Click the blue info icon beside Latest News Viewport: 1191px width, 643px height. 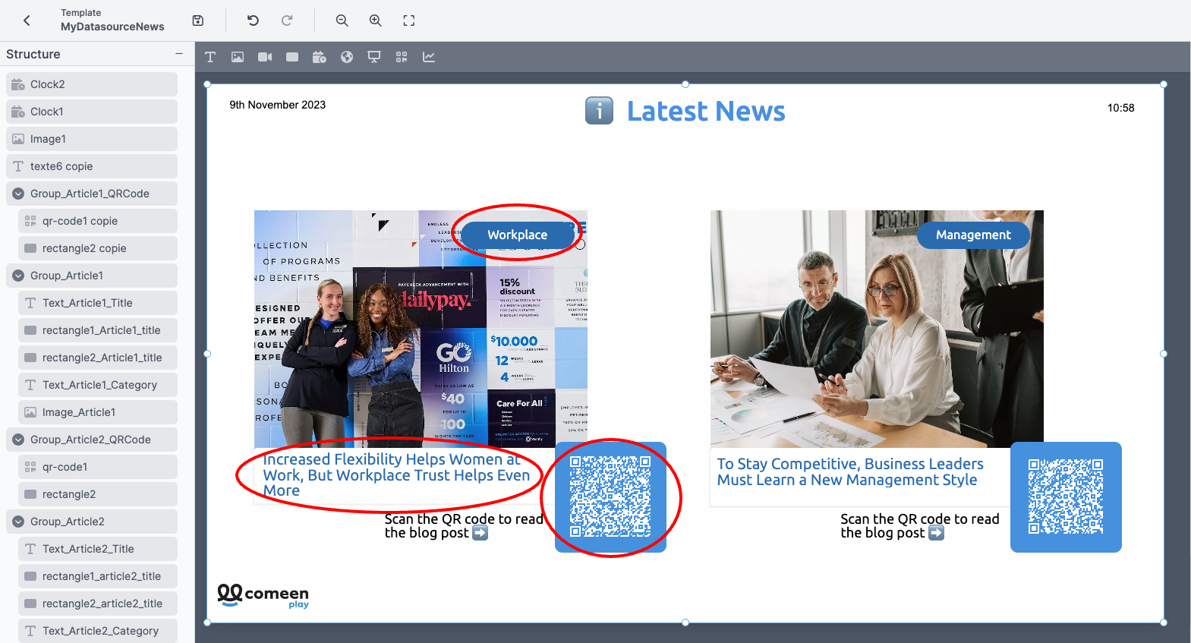click(x=599, y=111)
